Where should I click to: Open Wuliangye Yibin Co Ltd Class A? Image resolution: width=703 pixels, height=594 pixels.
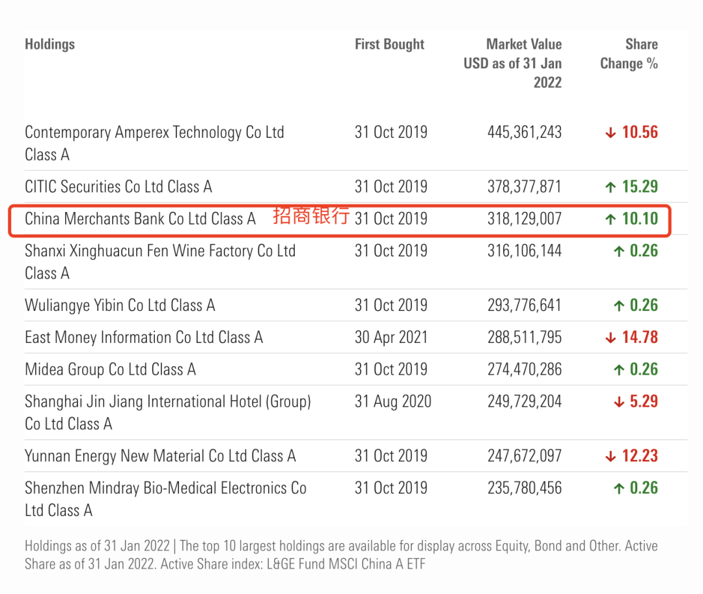pyautogui.click(x=120, y=305)
